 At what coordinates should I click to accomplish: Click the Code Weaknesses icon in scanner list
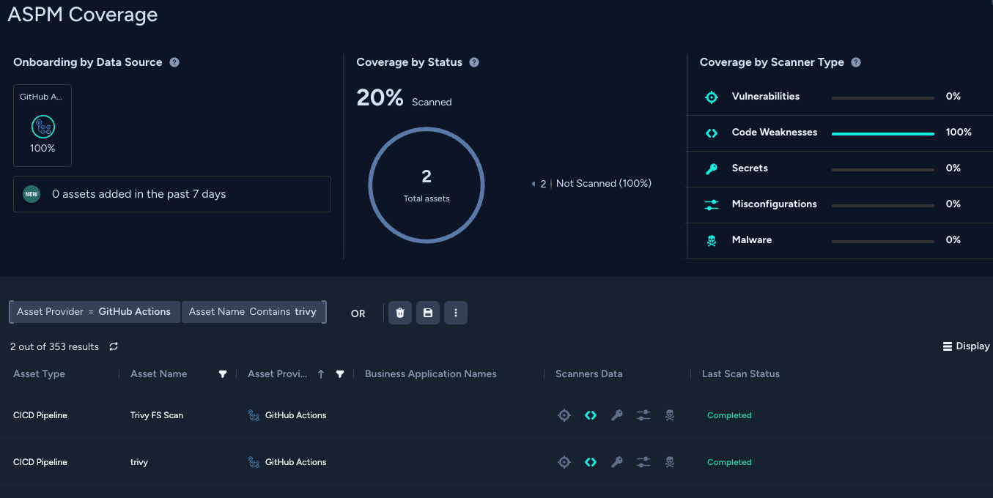[711, 133]
